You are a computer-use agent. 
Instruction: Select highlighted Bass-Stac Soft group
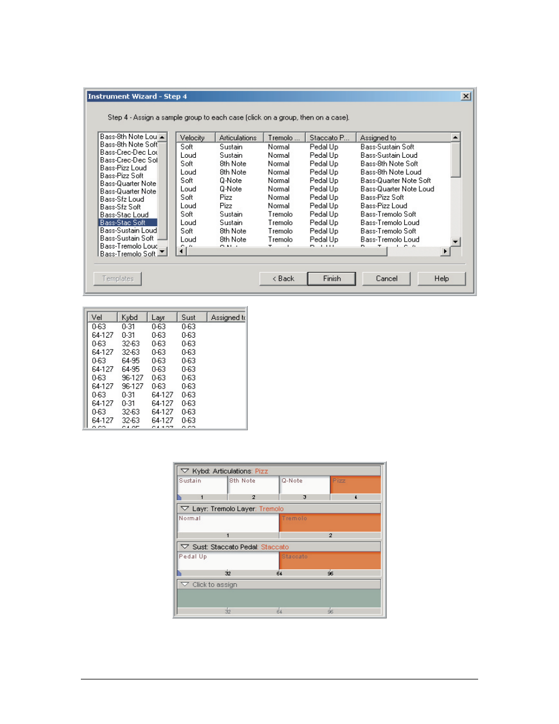[x=128, y=222]
